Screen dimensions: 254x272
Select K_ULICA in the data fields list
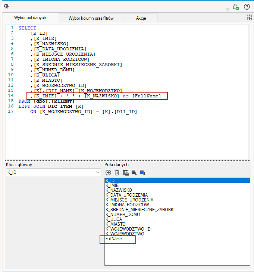[177, 219]
